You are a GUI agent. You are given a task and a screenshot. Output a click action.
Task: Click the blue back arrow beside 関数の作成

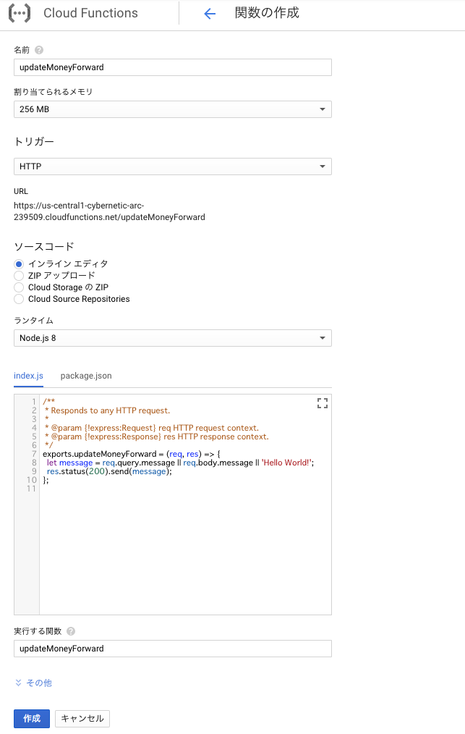pos(209,13)
